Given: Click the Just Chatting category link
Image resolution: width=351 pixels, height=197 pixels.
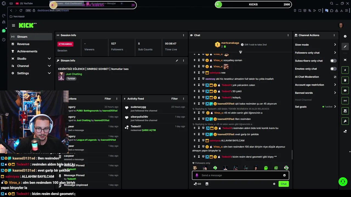Looking at the screenshot, I should 74,74.
